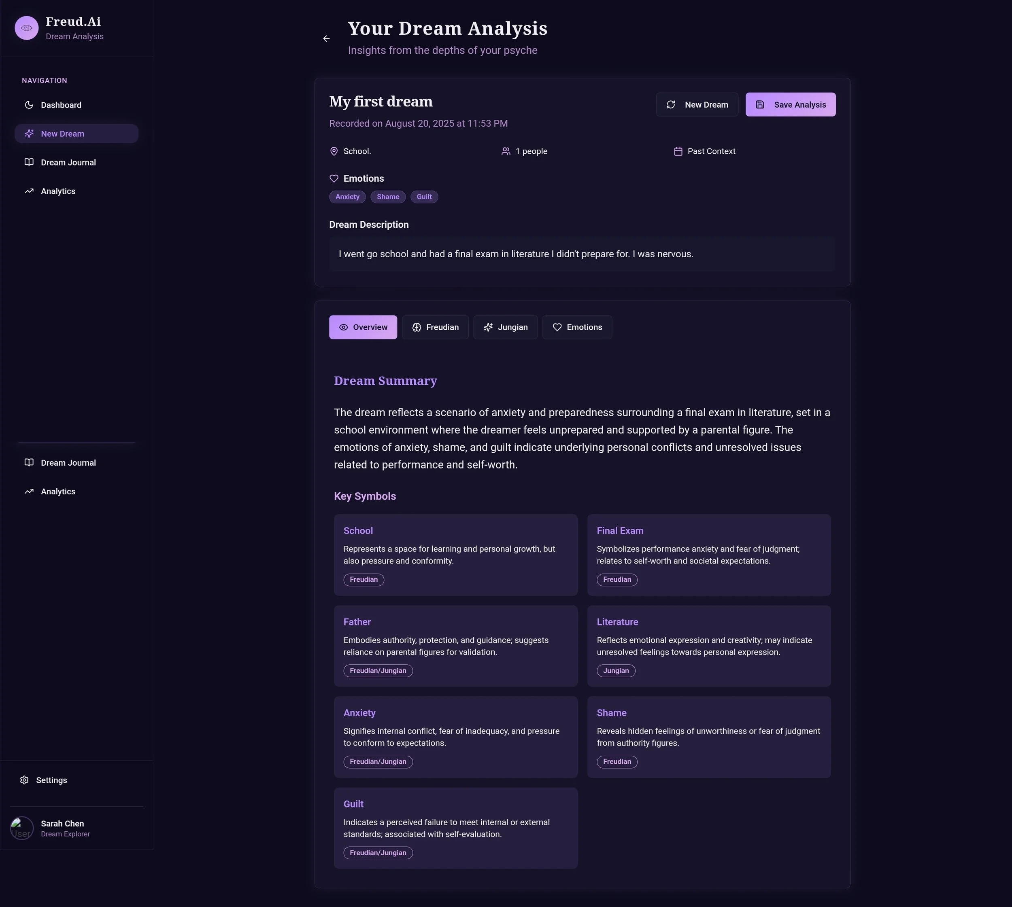Open the Jungian analysis tab
The image size is (1012, 907).
(x=505, y=327)
